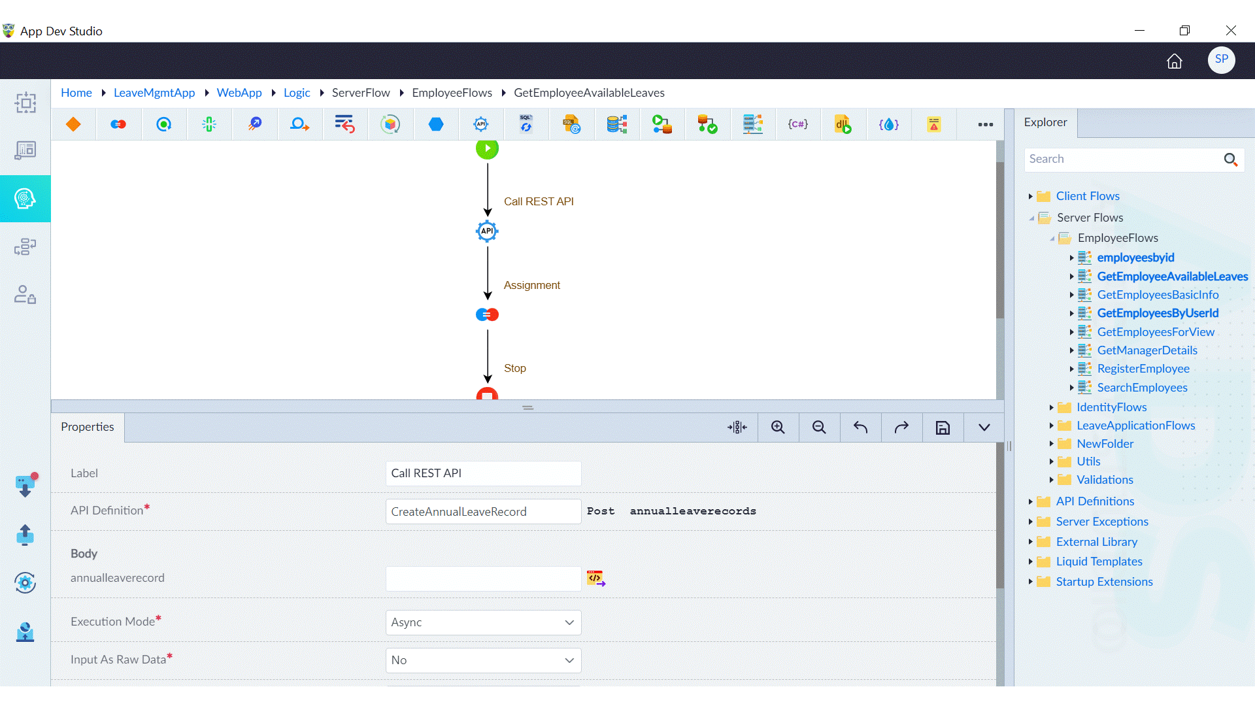Redo the last flow change
1255x706 pixels.
tap(901, 428)
